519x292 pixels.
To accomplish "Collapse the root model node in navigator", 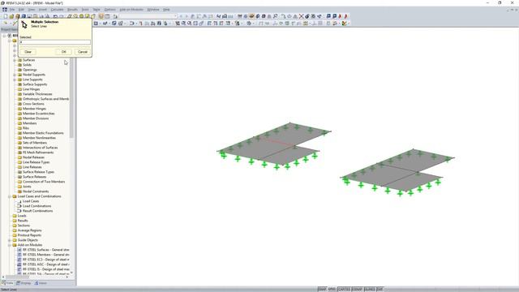I will tap(4, 36).
